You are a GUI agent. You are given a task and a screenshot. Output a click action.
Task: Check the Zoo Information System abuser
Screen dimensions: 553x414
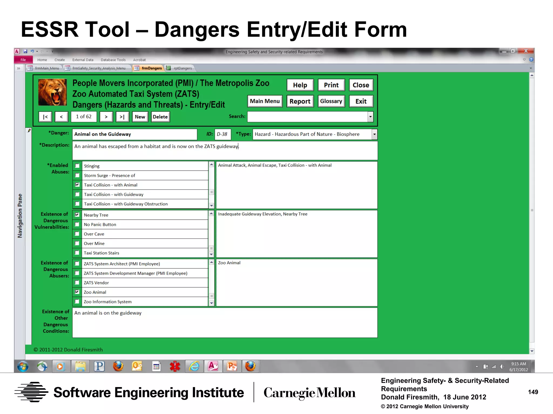point(77,301)
